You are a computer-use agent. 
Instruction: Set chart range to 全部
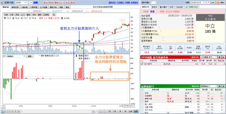[130, 111]
